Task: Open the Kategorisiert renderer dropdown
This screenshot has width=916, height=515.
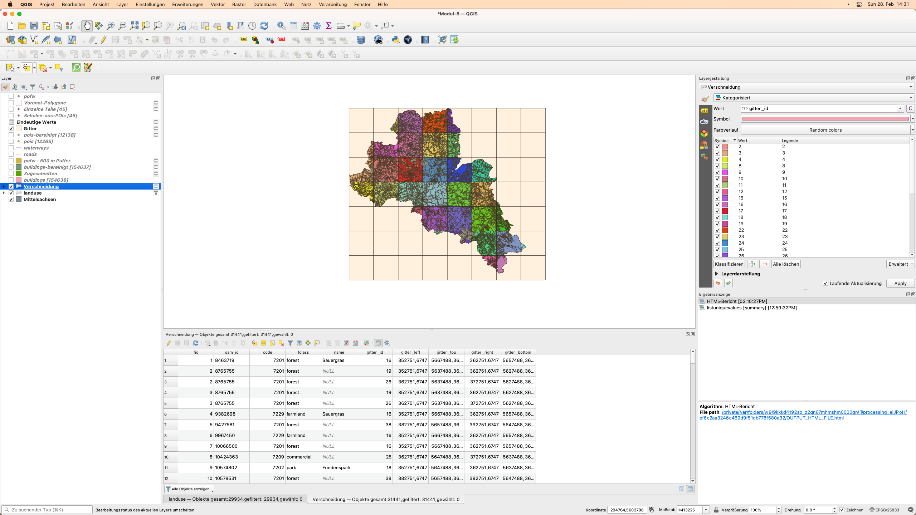Action: pos(814,98)
